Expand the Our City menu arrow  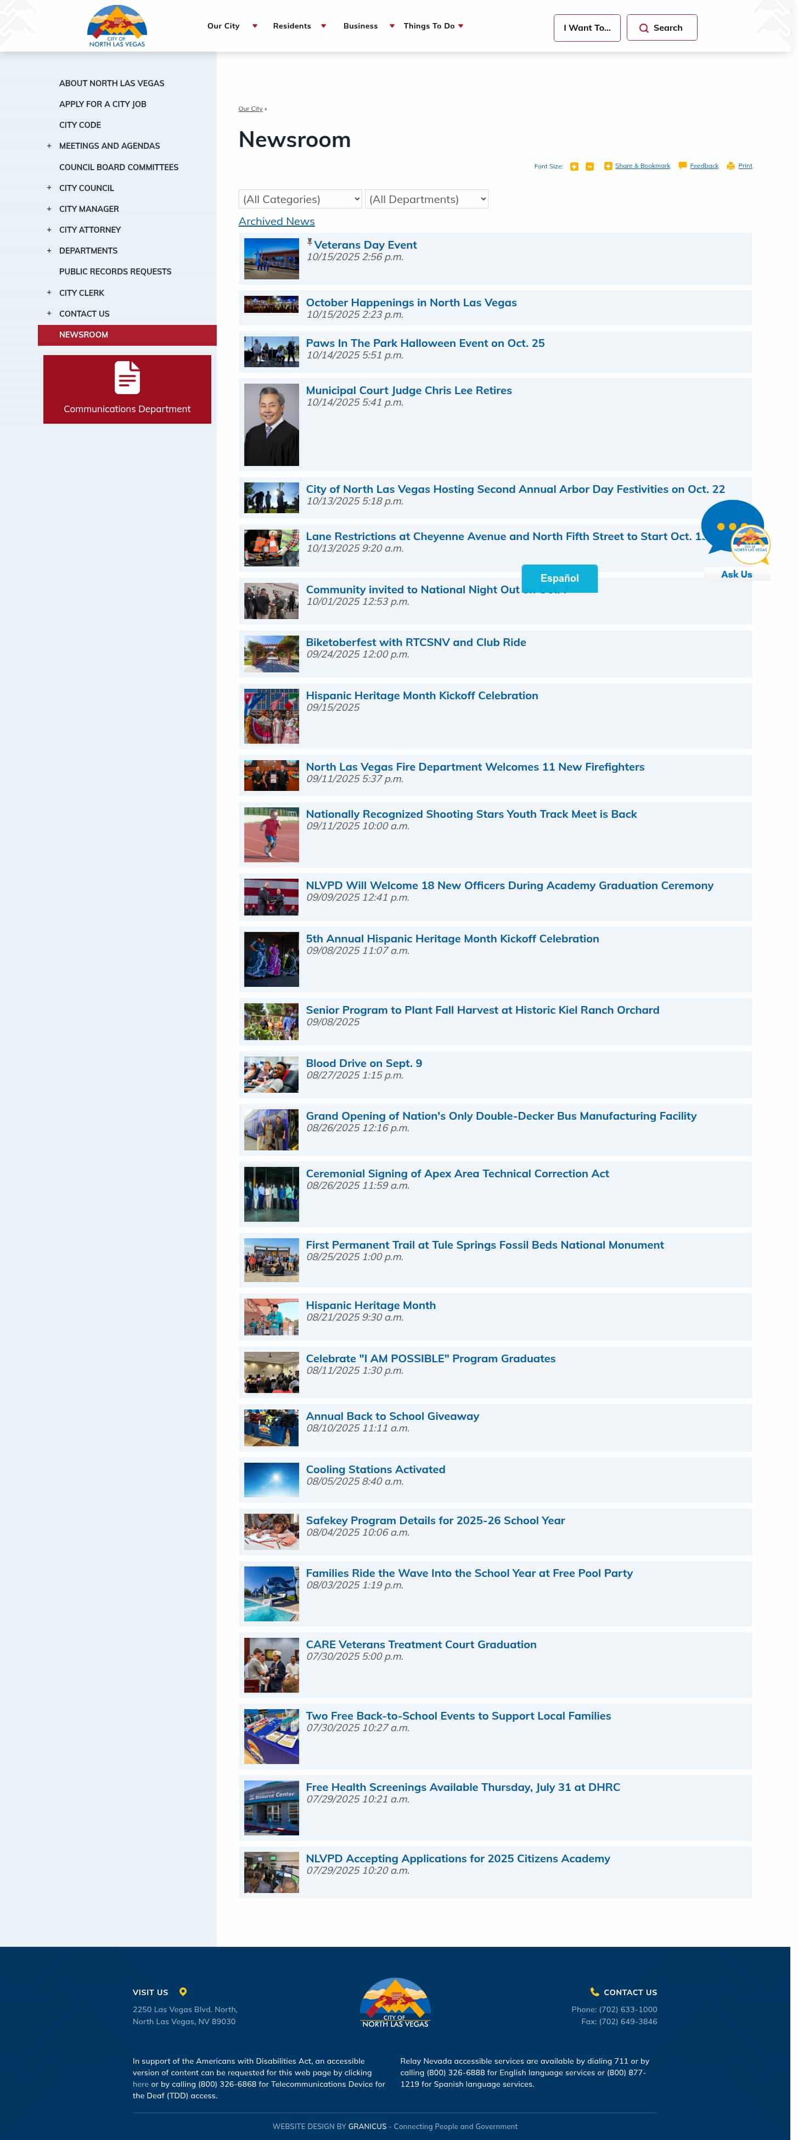coord(255,26)
